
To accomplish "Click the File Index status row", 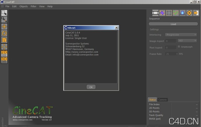I will [x=173, y=105].
